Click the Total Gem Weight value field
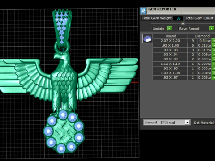Viewport: 215px width, 161px height. (178, 18)
